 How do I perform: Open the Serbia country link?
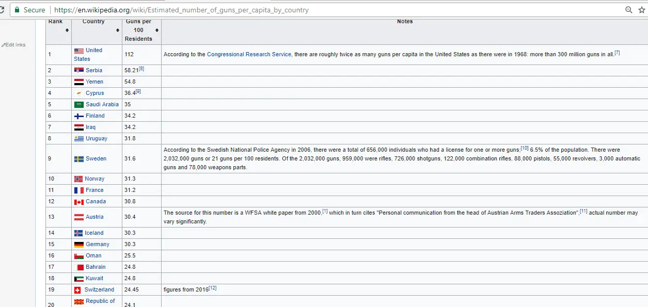94,70
